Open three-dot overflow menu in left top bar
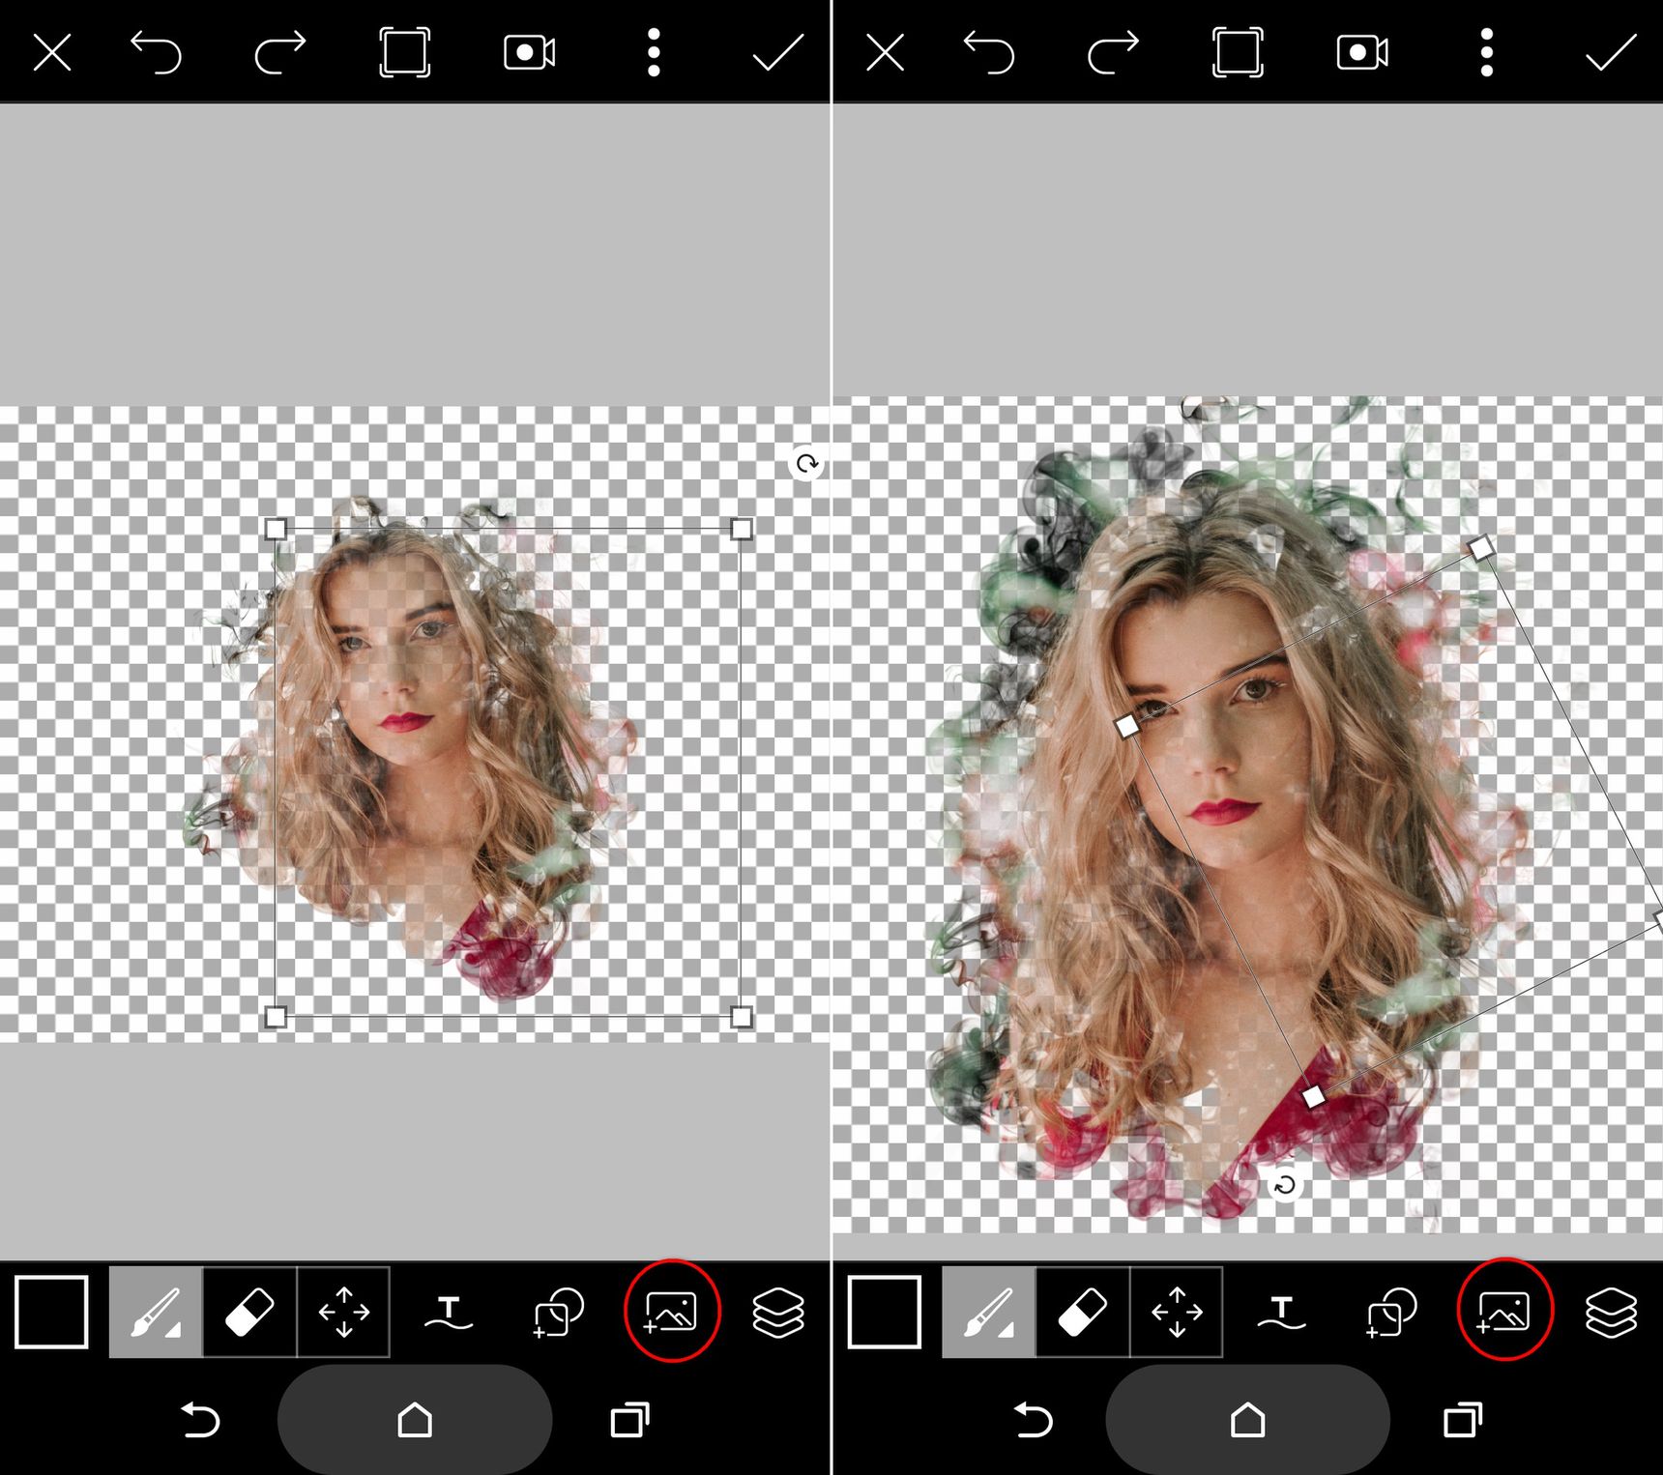Screen dimensions: 1663x1475 pyautogui.click(x=654, y=52)
